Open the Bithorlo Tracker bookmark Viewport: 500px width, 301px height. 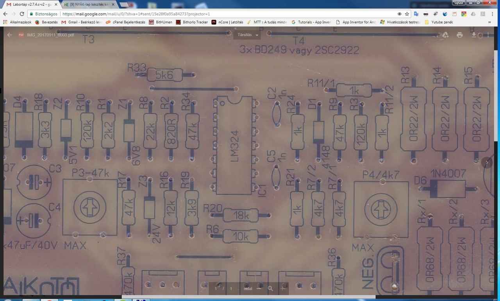click(x=192, y=22)
